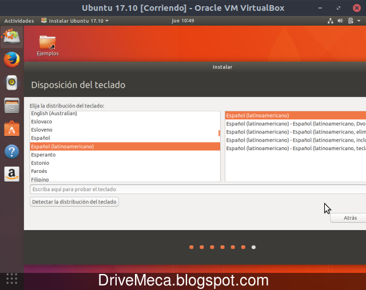
Task: Expand the system menu arrow
Action: (359, 21)
